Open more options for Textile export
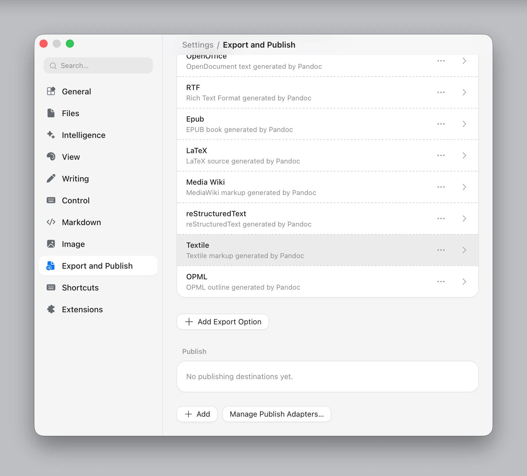527x476 pixels. (441, 250)
